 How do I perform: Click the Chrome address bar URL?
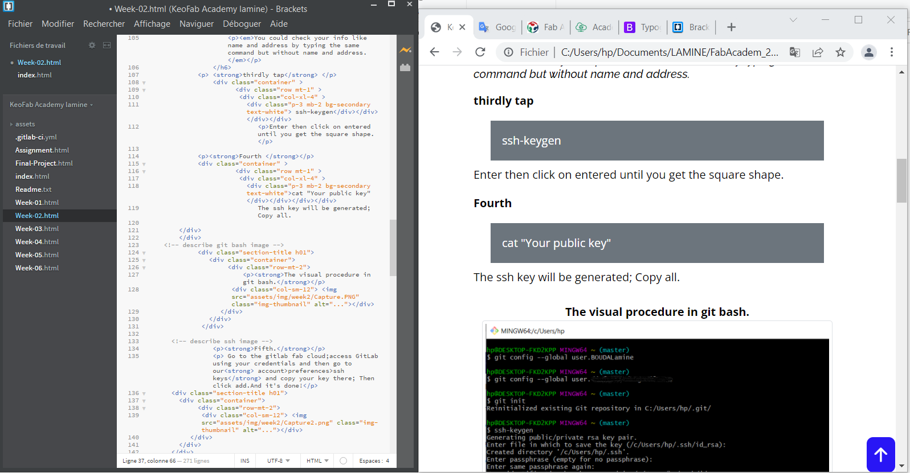(670, 52)
